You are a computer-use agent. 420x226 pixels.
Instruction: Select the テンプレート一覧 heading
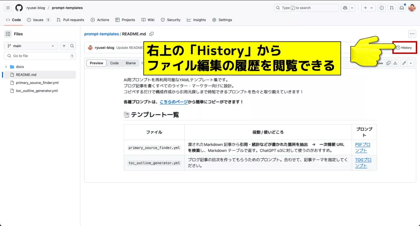[151, 115]
